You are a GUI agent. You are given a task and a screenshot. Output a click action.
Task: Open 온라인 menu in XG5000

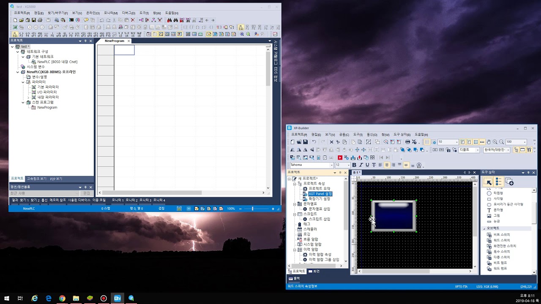93,13
